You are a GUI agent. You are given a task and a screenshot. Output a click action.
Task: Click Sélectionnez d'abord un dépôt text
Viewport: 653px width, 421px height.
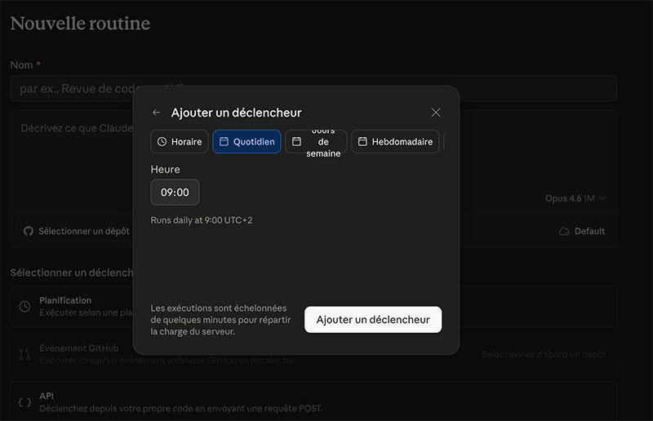click(544, 355)
